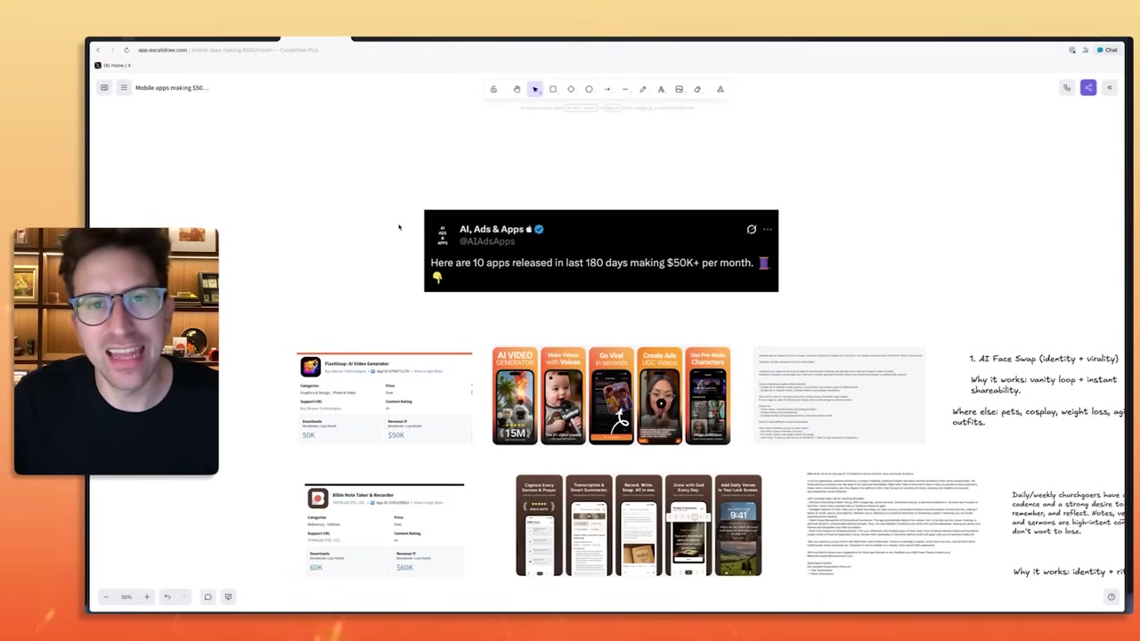Viewport: 1140px width, 641px height.
Task: Select the Hand pan tool
Action: click(x=517, y=89)
